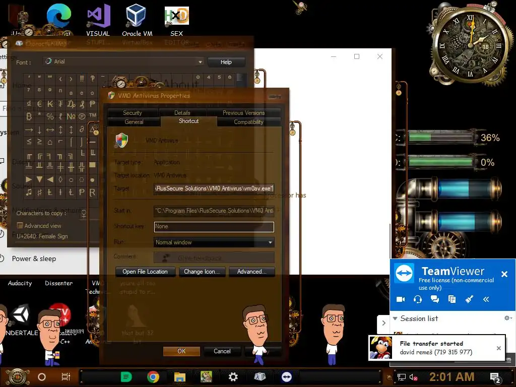Dismiss the File transfer started notification
Viewport: 516px width, 387px height.
click(498, 348)
